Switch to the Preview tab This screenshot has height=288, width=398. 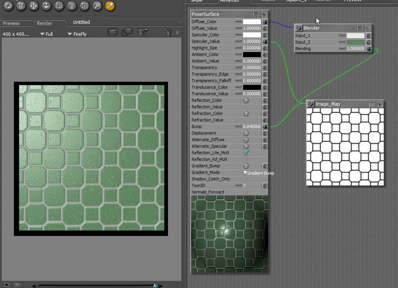click(x=12, y=24)
